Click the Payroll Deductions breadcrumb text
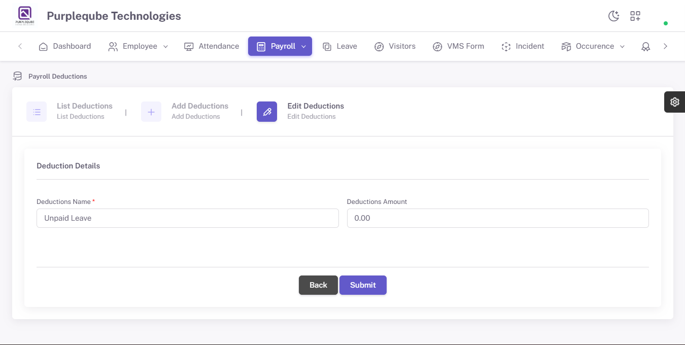The width and height of the screenshot is (685, 345). click(58, 76)
